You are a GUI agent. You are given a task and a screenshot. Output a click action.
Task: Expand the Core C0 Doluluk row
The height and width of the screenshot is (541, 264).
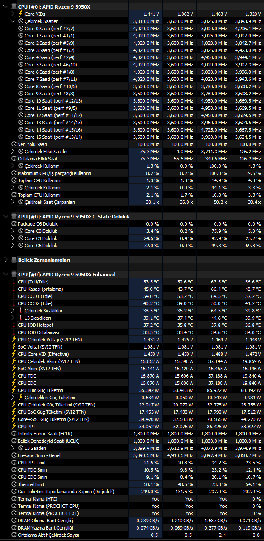pos(13,231)
